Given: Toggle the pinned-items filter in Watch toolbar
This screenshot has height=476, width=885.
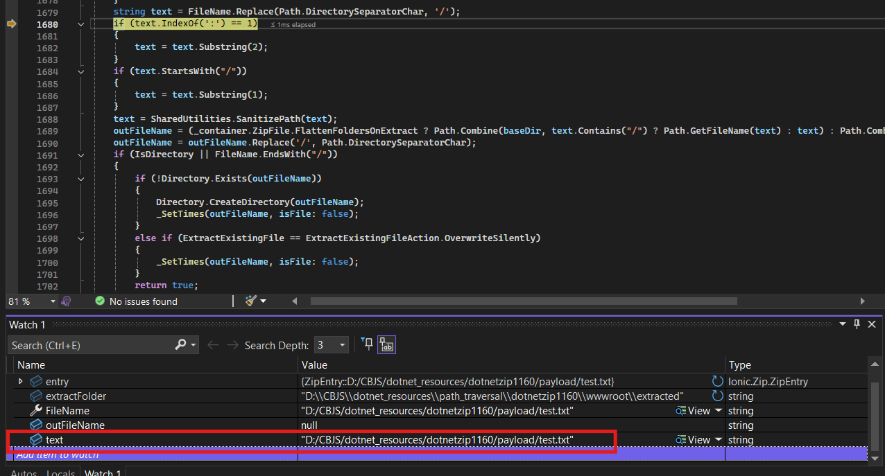Looking at the screenshot, I should pos(367,344).
